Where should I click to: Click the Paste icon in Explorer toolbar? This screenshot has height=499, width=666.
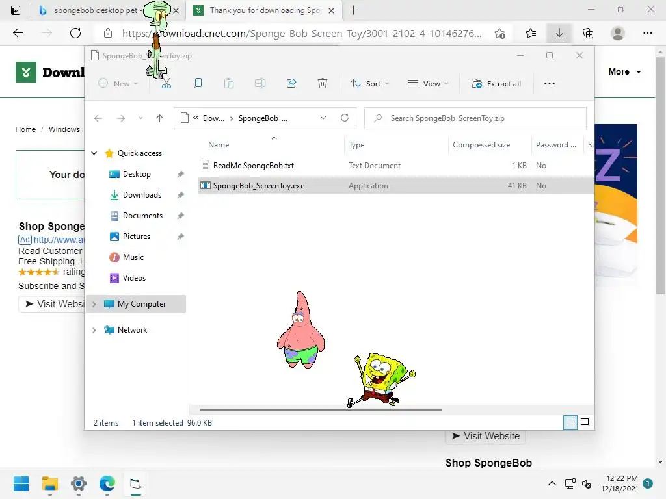pyautogui.click(x=228, y=84)
